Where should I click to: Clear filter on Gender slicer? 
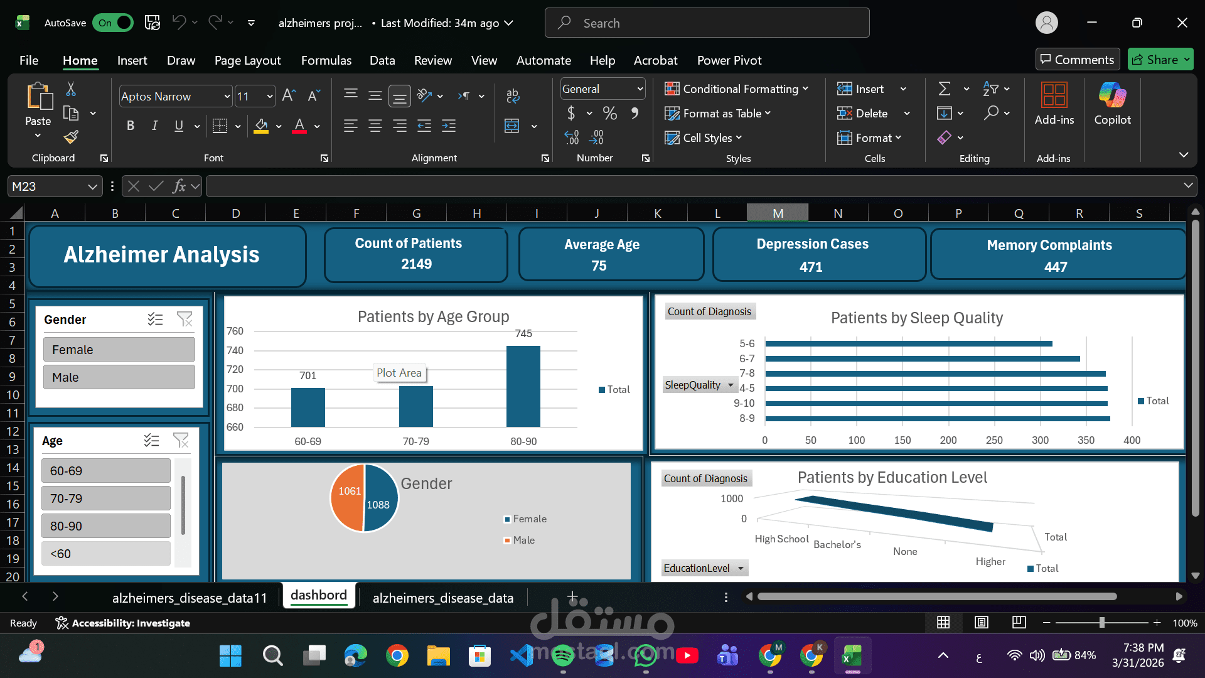pyautogui.click(x=185, y=320)
